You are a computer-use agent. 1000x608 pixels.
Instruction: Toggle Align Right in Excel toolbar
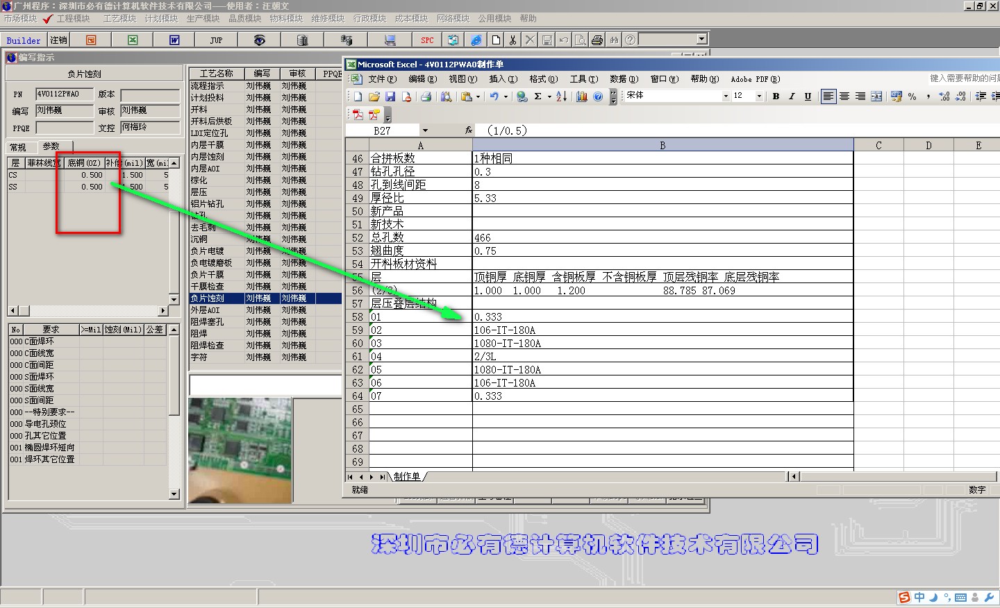(860, 96)
